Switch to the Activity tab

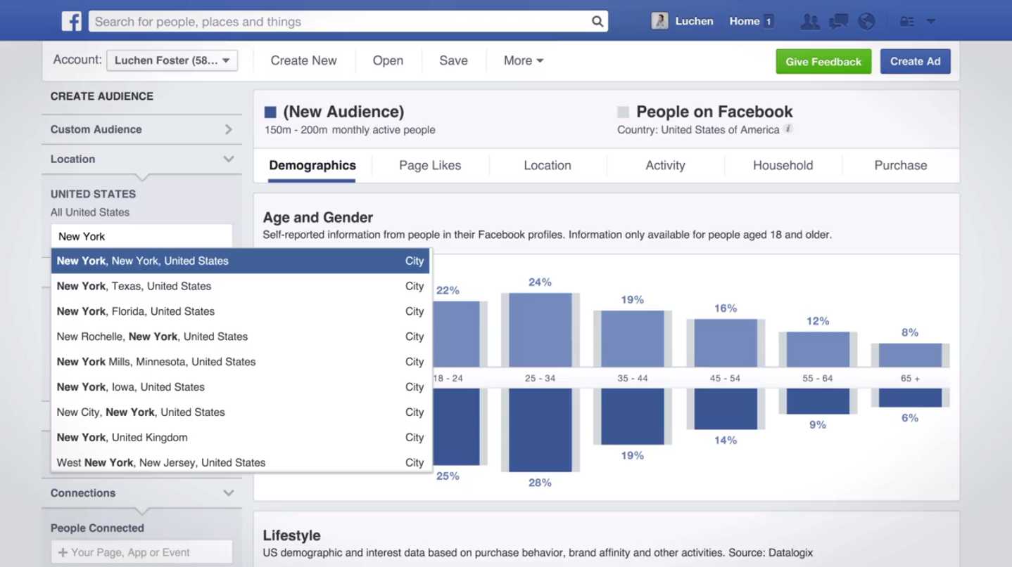[665, 166]
